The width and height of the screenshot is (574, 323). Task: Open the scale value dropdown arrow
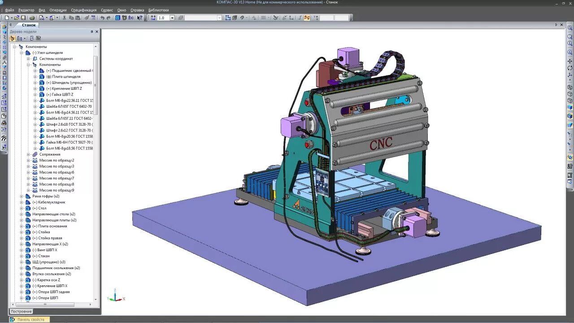point(172,18)
